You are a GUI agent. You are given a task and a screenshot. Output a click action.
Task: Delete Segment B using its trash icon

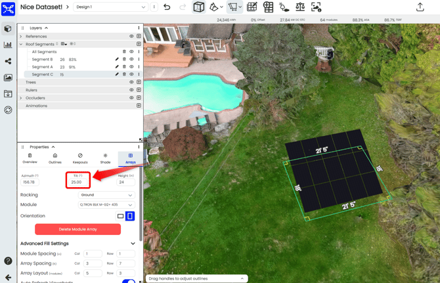point(124,59)
